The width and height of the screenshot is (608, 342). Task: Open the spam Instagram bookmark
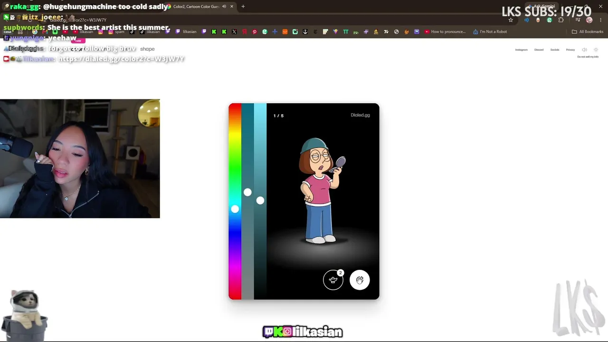(x=116, y=32)
